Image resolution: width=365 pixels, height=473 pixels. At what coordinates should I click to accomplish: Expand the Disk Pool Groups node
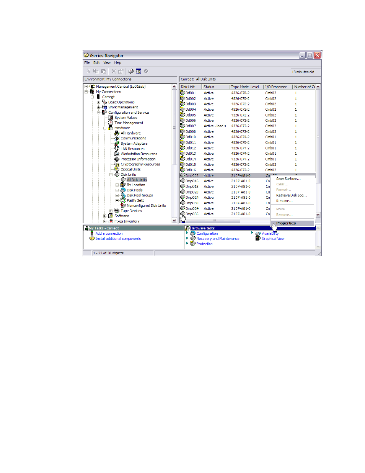pos(117,195)
